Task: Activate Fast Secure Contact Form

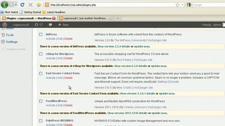Action: (x=51, y=78)
